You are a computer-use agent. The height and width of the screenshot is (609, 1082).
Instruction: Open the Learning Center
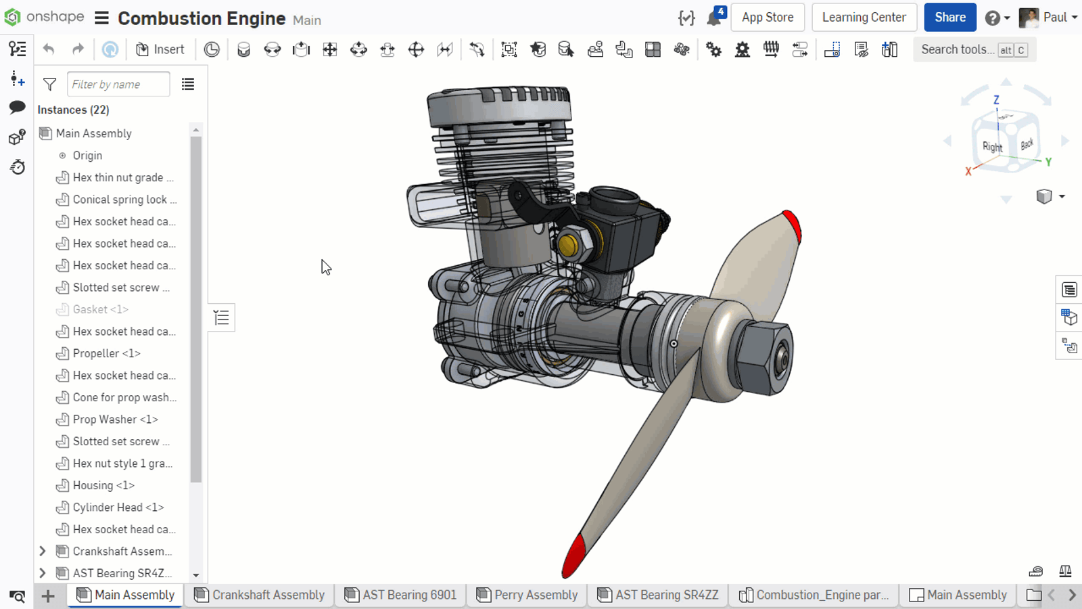click(864, 18)
